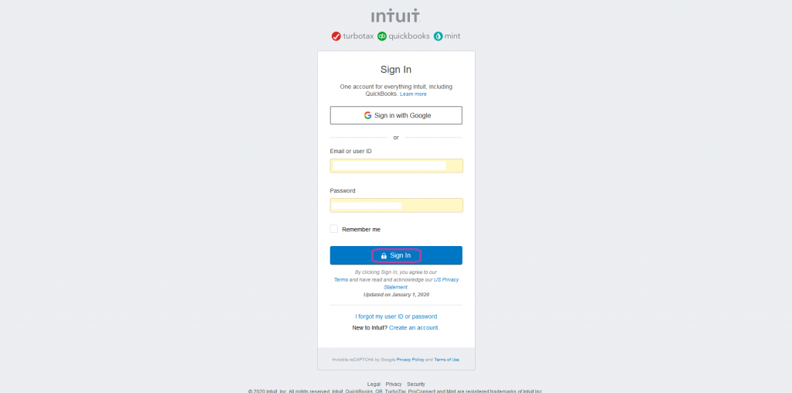
Task: Click the green QuickBooks icon
Action: tap(382, 36)
